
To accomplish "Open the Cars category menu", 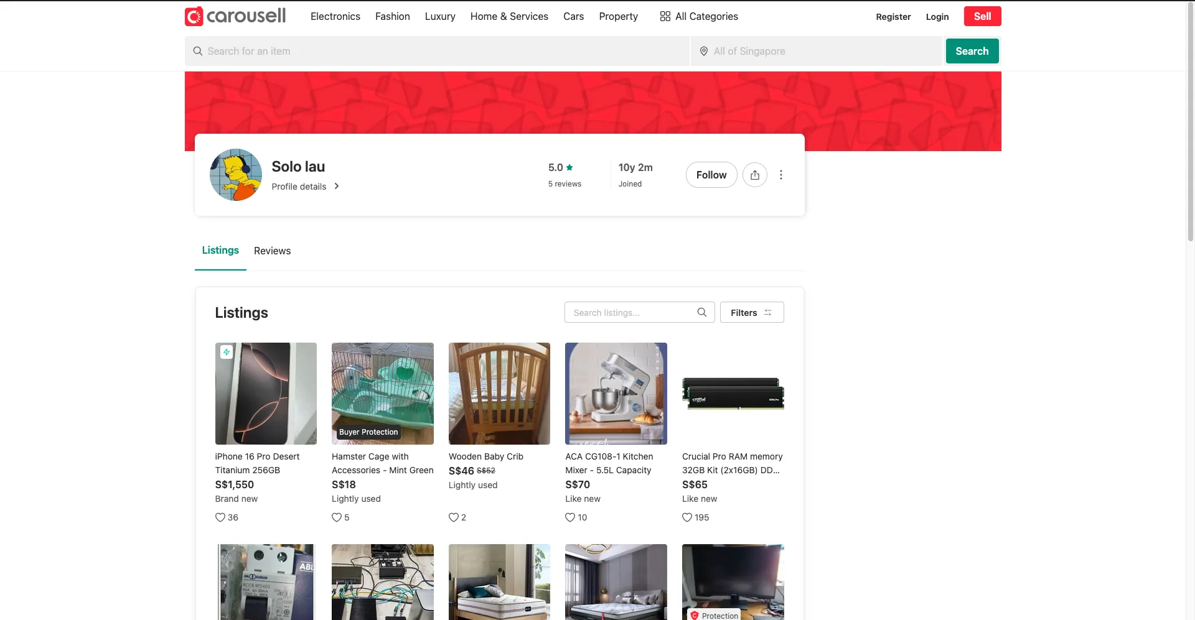I will 574,16.
